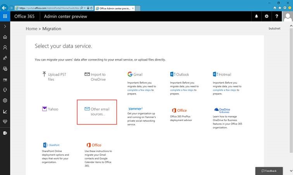Screen dimensions: 293x175
Task: Select Other email sources option
Action: [97, 112]
